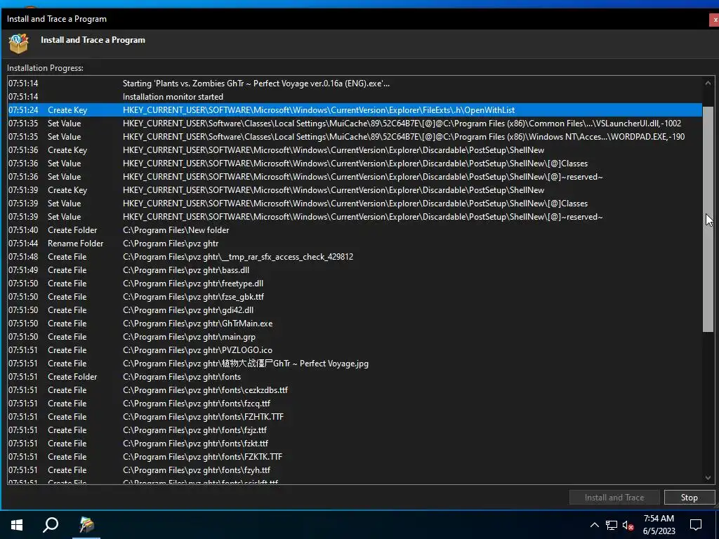This screenshot has height=539, width=719.
Task: Open the taskbar clock showing 7:54 AM
Action: [x=659, y=525]
